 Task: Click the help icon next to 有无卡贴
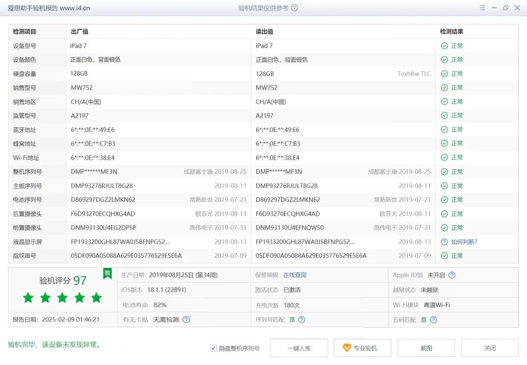pos(186,319)
